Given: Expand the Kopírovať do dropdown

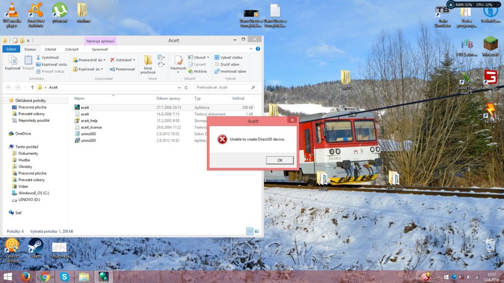Looking at the screenshot, I should pyautogui.click(x=89, y=69).
